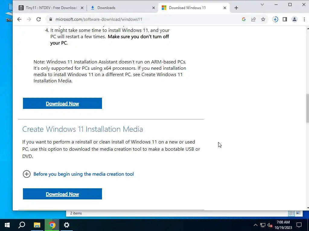The height and width of the screenshot is (231, 309).
Task: Share this page via share icon
Action: [253, 19]
